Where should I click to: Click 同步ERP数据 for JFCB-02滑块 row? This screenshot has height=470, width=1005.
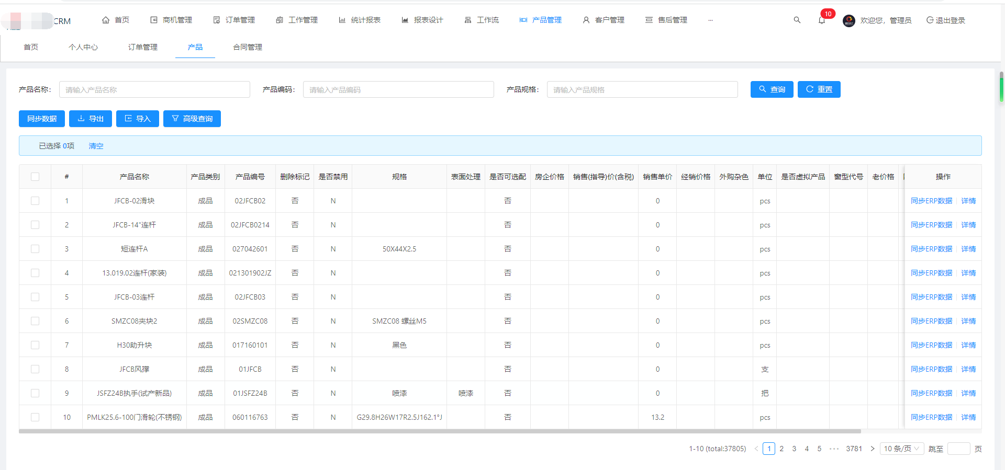click(931, 201)
